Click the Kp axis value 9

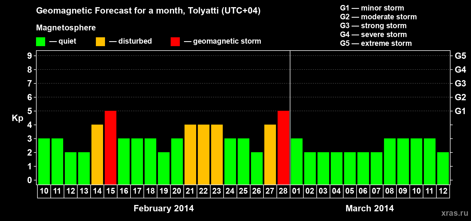(30, 56)
